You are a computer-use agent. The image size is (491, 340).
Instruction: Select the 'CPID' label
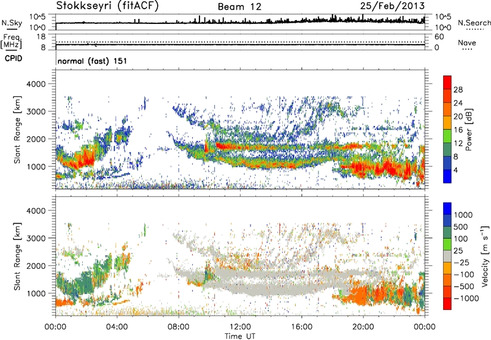click(x=14, y=58)
